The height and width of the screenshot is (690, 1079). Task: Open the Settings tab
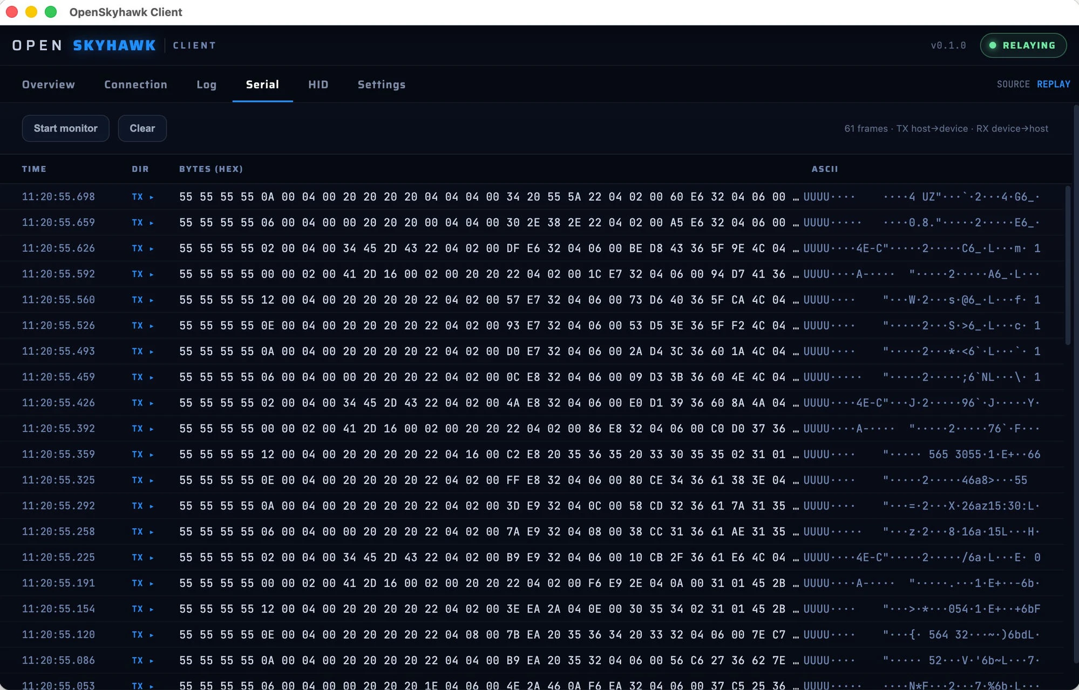[381, 85]
